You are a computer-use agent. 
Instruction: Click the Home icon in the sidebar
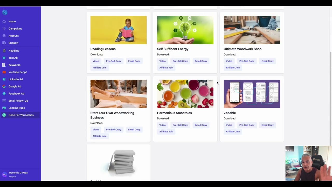coord(4,22)
